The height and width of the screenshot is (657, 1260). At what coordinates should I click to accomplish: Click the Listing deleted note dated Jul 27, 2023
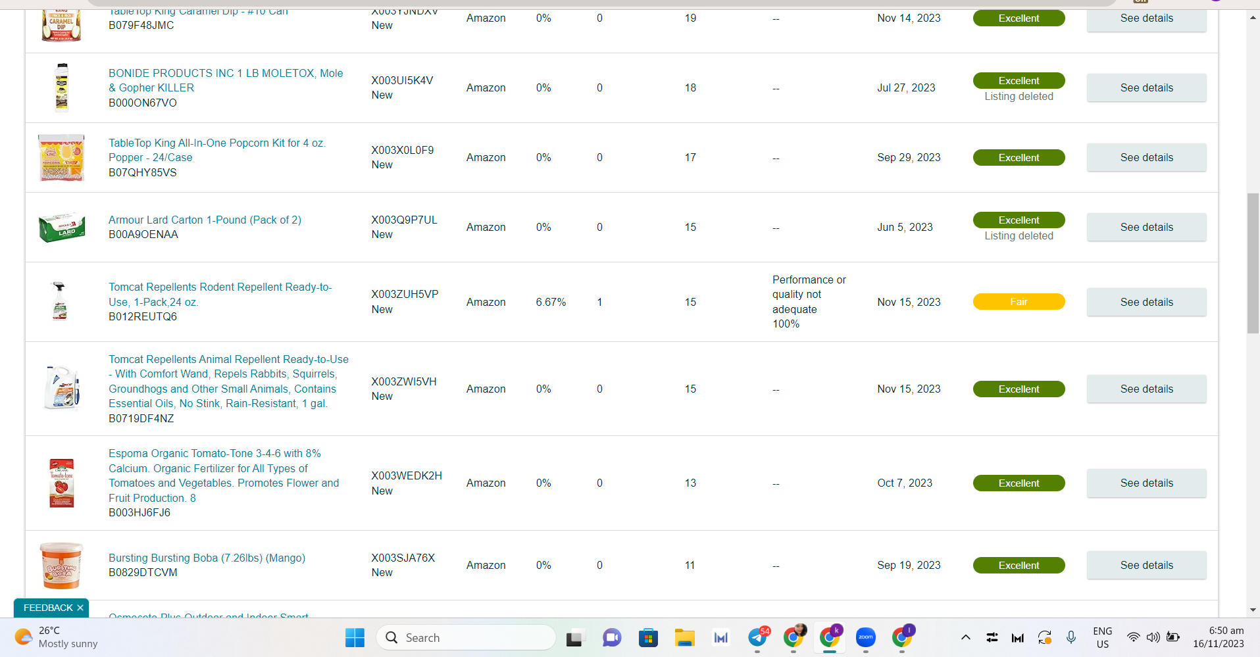click(1019, 97)
